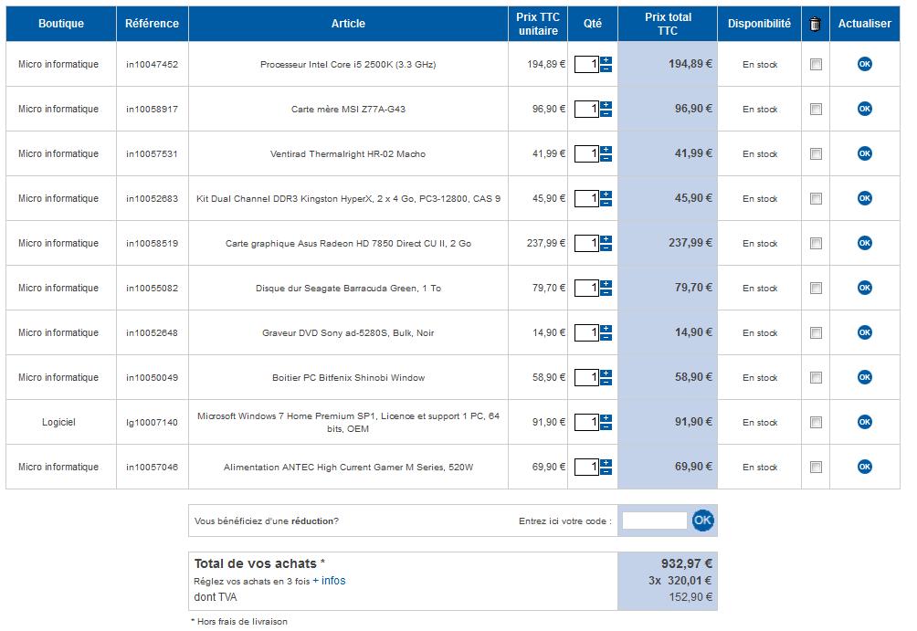
Task: Increase quantity of Seagate Barracuda hard drive
Action: click(606, 283)
